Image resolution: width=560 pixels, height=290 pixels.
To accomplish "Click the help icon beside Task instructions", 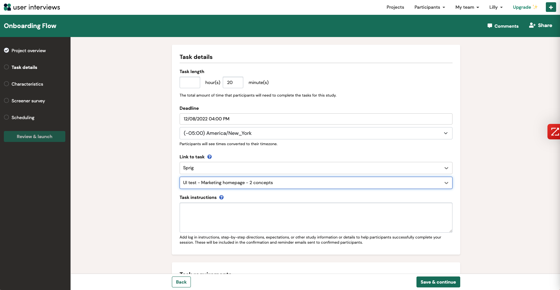I will [x=221, y=197].
